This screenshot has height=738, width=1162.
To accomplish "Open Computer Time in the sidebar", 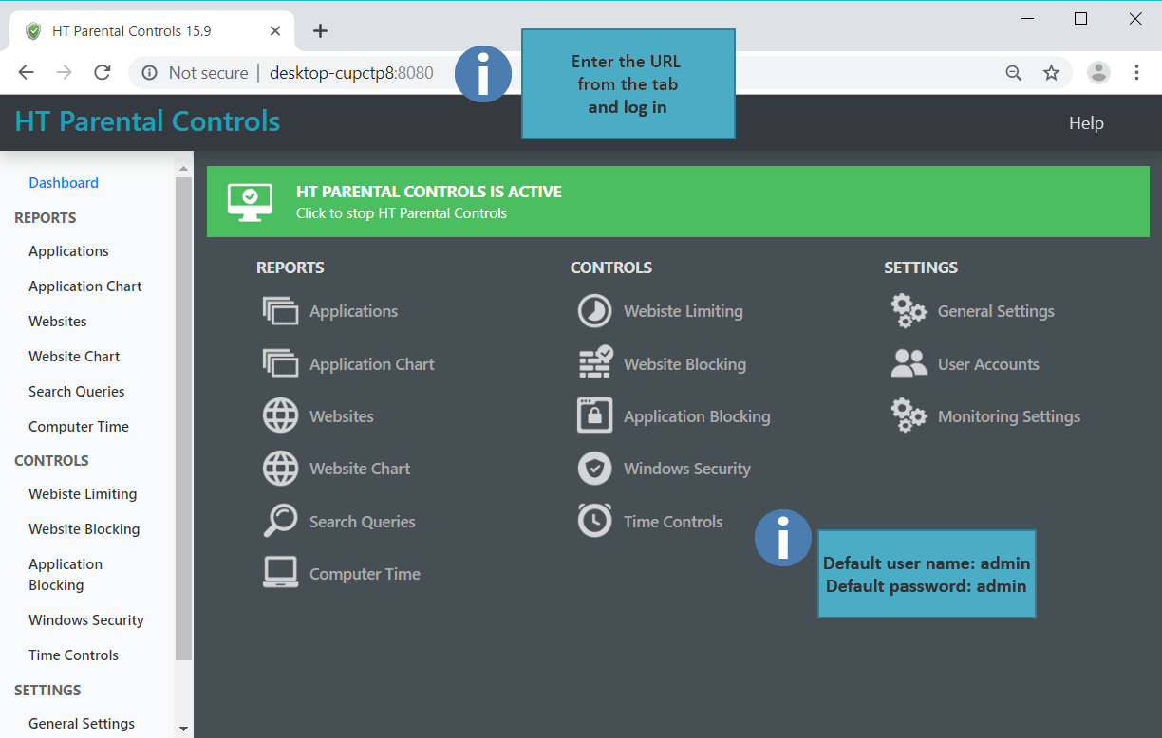I will point(79,427).
